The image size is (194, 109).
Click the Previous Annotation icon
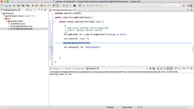tap(92, 5)
